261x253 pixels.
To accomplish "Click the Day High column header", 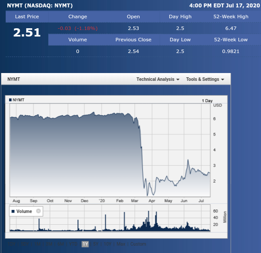I will click(180, 17).
